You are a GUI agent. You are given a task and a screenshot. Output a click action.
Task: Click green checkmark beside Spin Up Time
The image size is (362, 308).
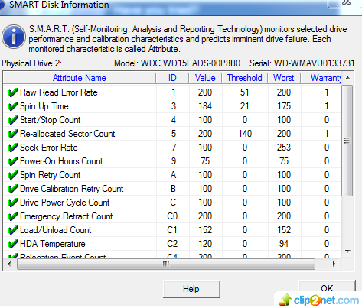click(x=13, y=106)
